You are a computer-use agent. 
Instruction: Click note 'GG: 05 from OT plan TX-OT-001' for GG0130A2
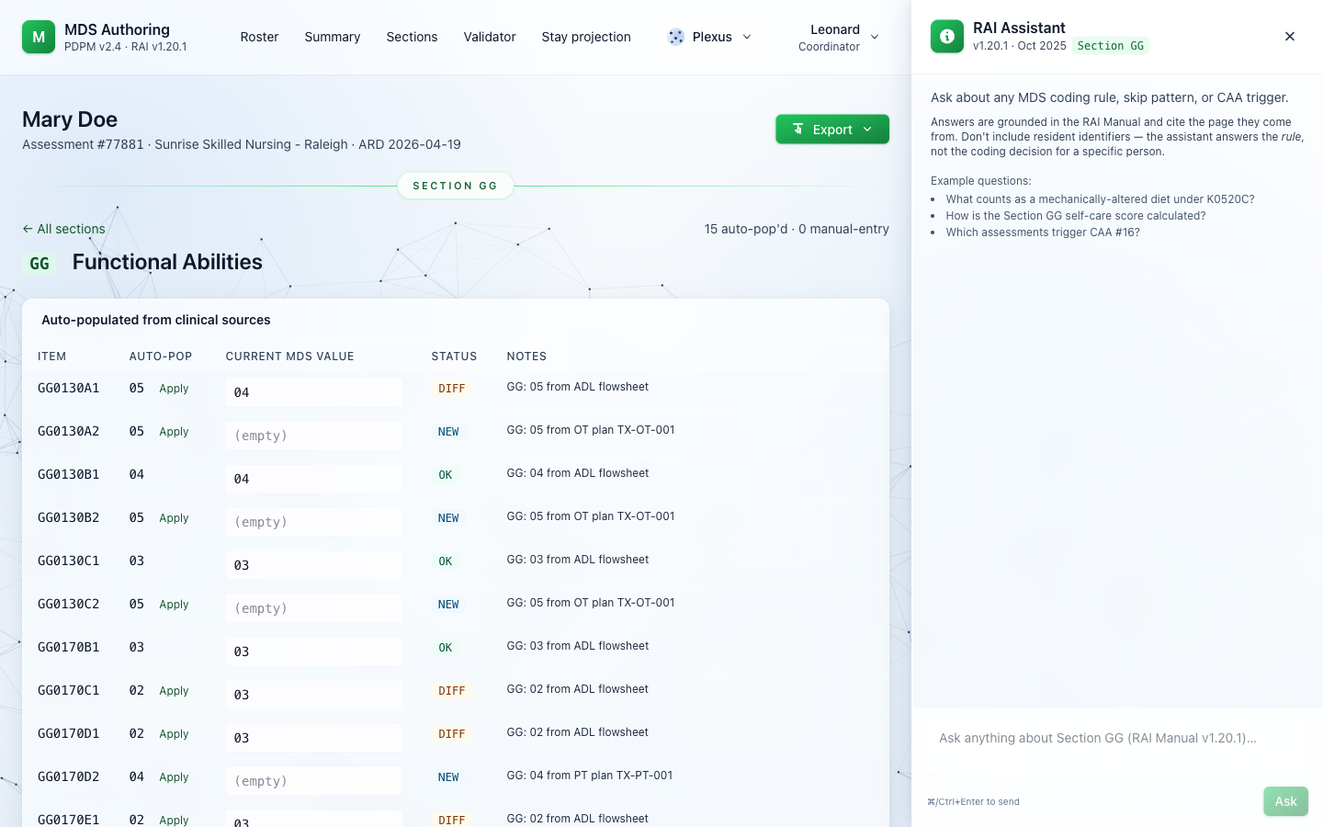pyautogui.click(x=591, y=430)
